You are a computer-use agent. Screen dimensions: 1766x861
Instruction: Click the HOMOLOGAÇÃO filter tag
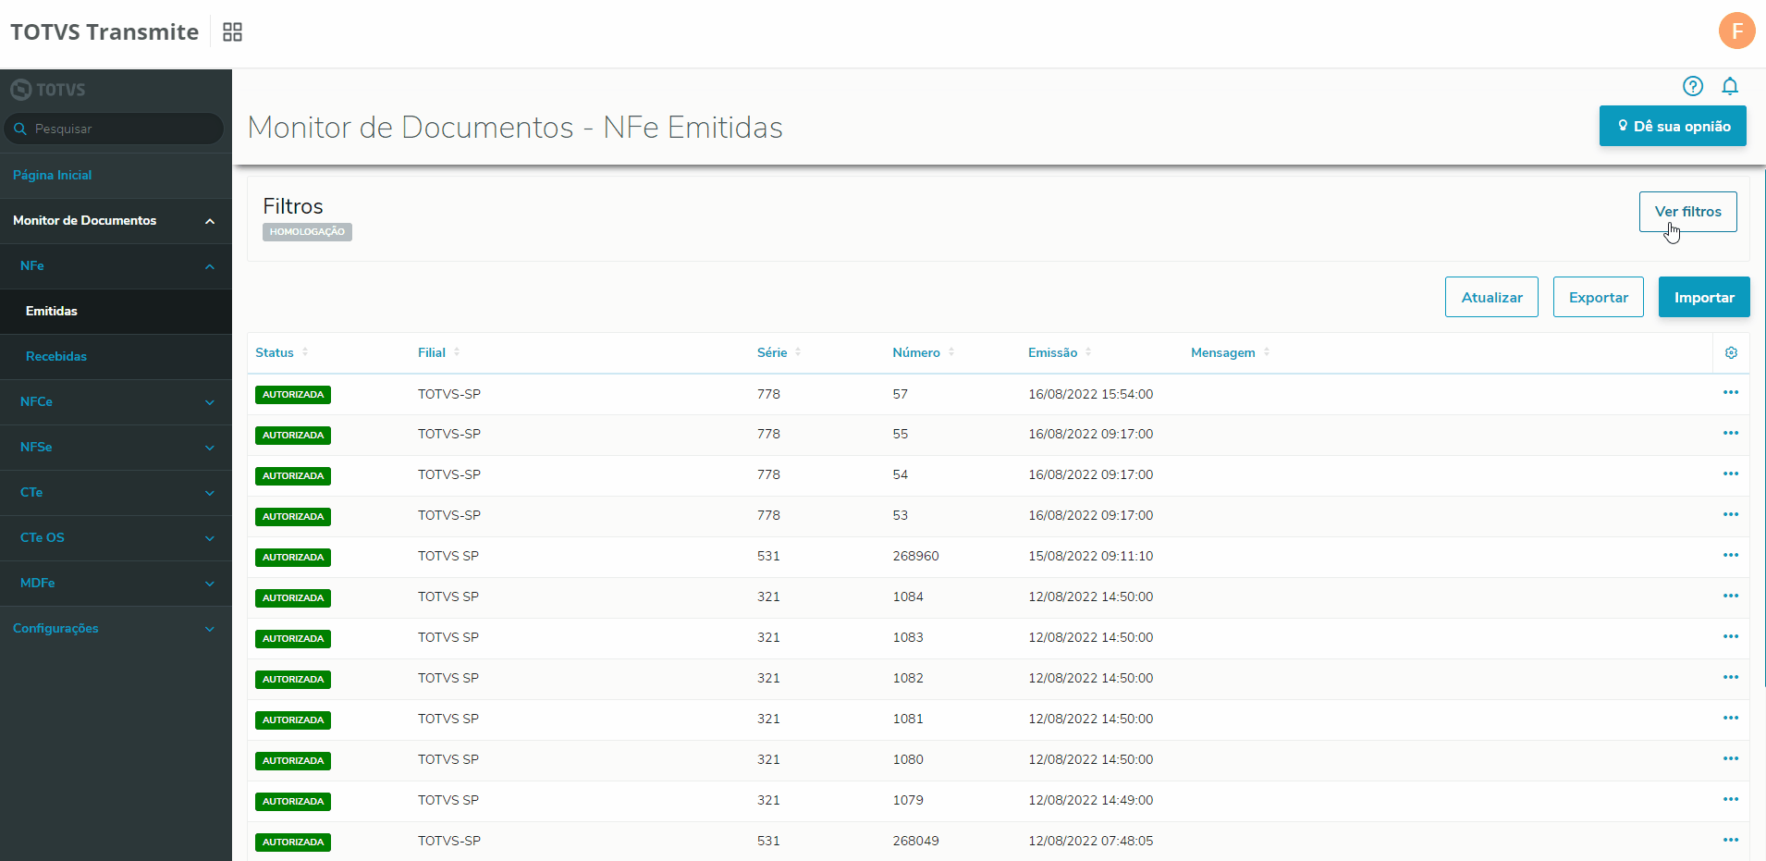coord(307,232)
